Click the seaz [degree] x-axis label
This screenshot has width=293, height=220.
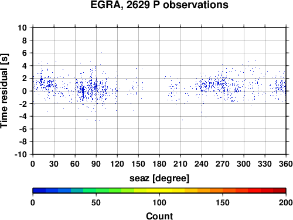pos(159,178)
